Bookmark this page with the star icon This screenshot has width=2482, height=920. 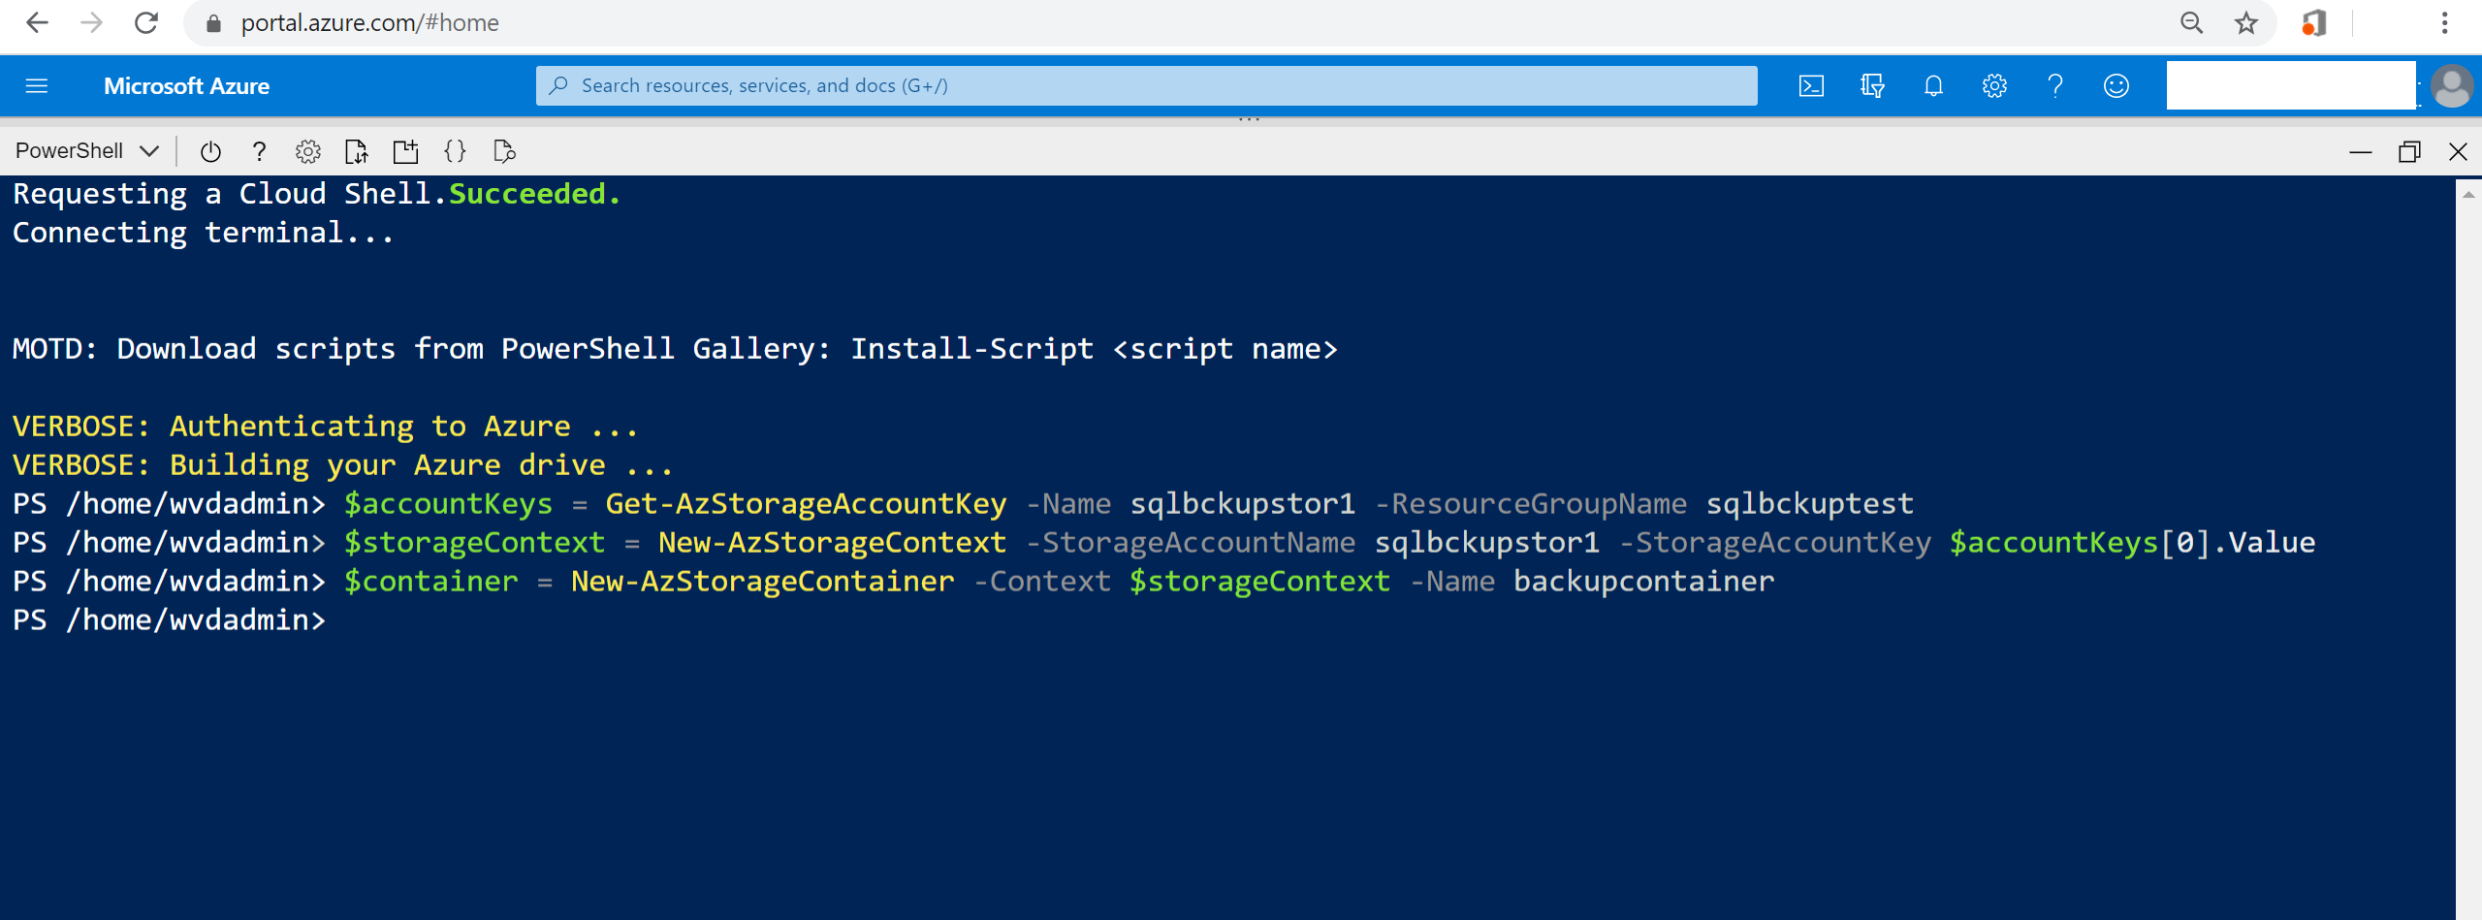pyautogui.click(x=2246, y=23)
